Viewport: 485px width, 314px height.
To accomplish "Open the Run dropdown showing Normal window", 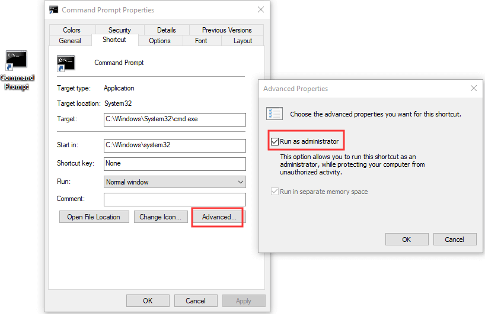I will pyautogui.click(x=175, y=182).
